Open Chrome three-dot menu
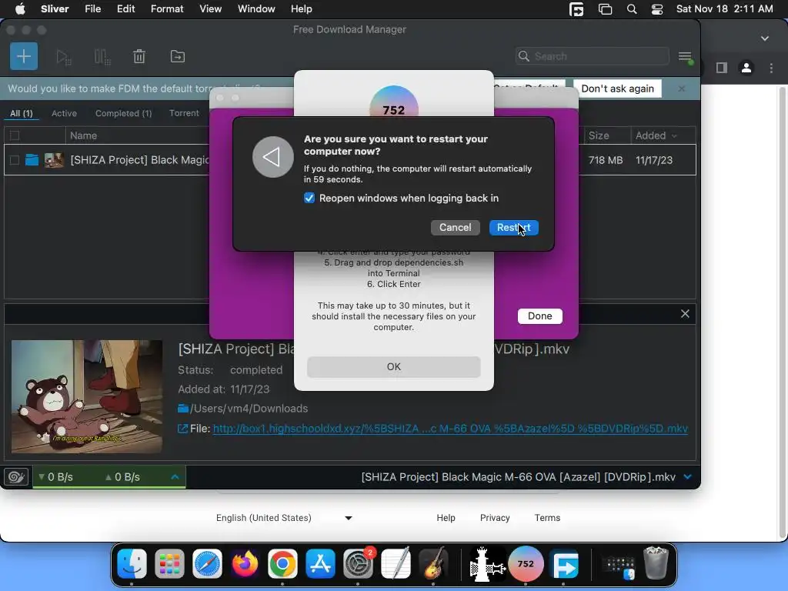 771,68
